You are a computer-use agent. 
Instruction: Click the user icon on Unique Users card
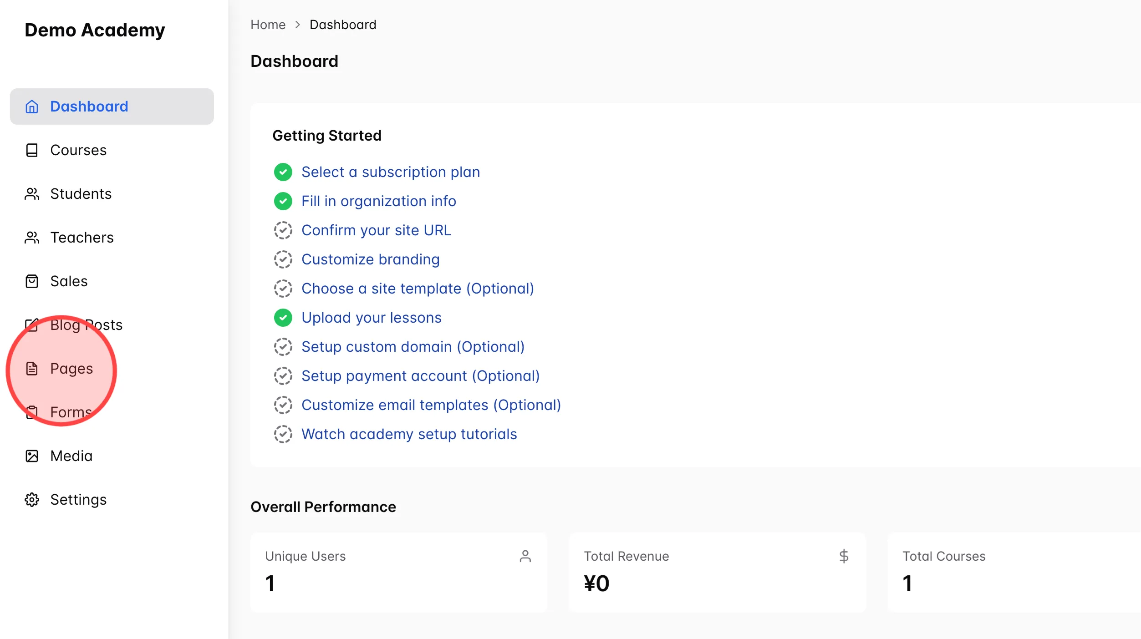coord(525,556)
